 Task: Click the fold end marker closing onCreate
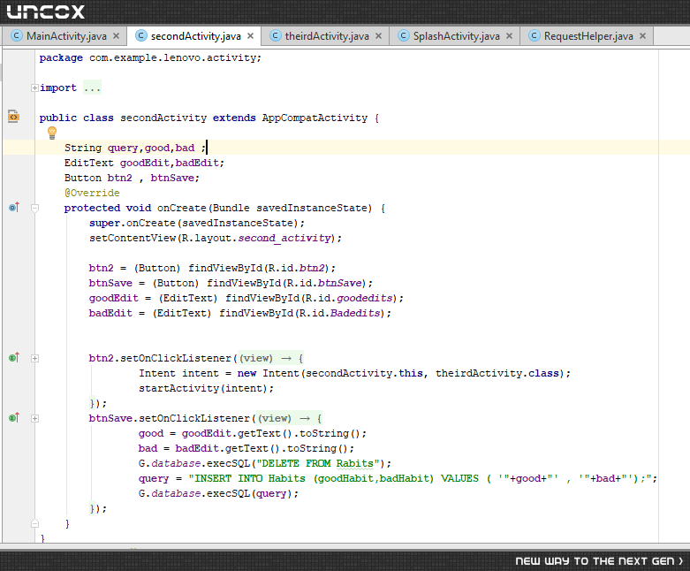point(34,523)
